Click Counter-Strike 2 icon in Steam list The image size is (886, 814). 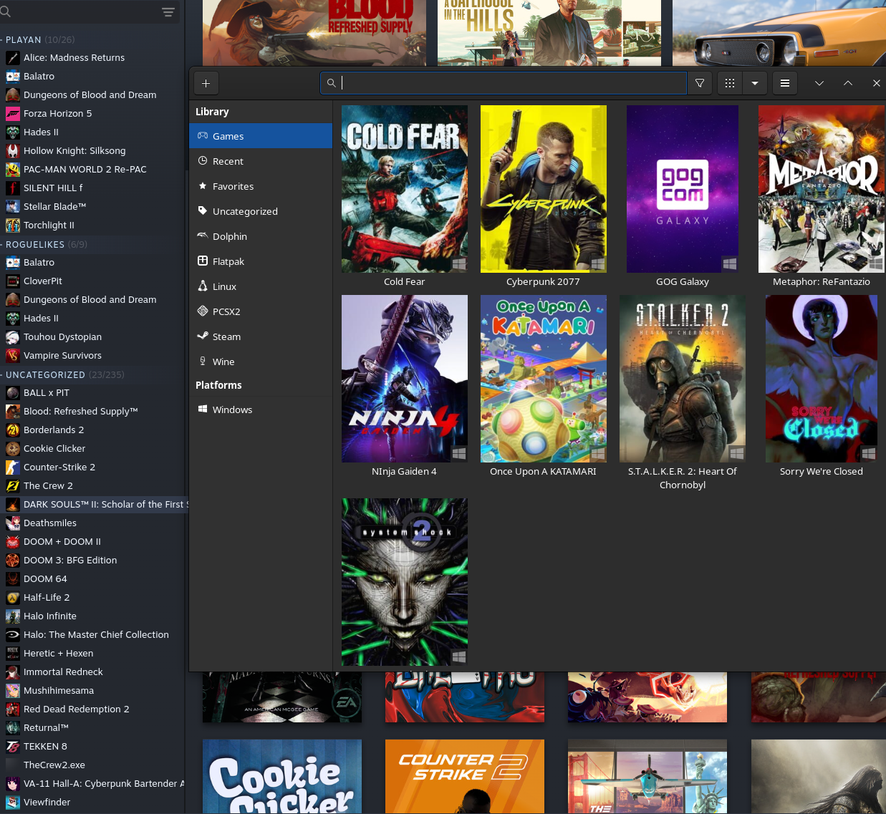point(13,467)
